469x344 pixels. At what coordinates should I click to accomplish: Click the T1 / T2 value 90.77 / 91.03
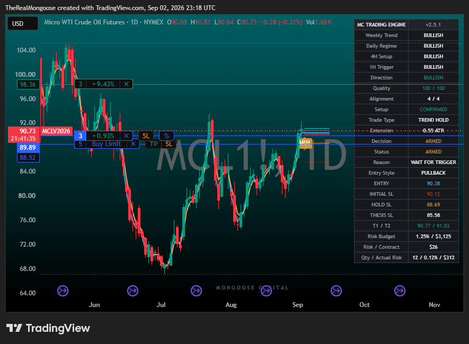click(433, 226)
